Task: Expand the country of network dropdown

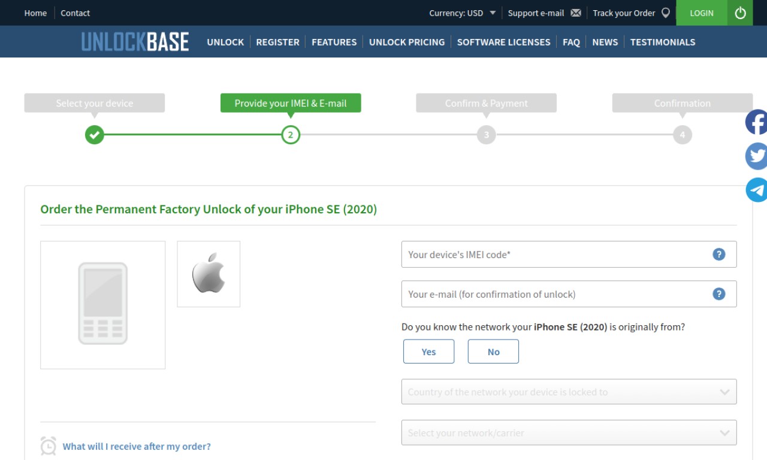Action: [x=569, y=392]
